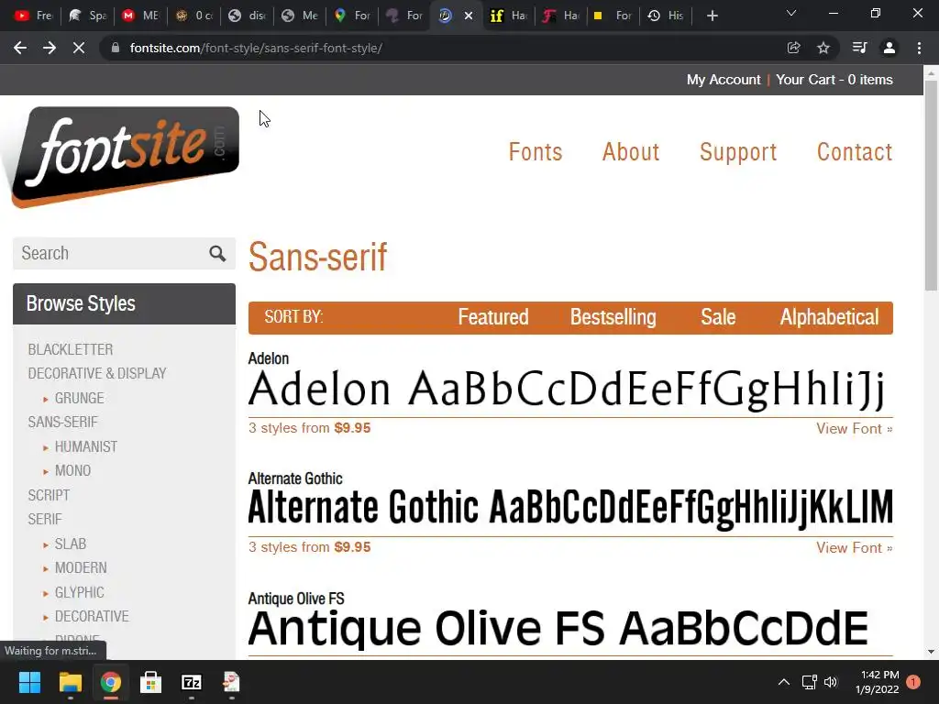Sort fonts by Bestselling

(x=613, y=317)
